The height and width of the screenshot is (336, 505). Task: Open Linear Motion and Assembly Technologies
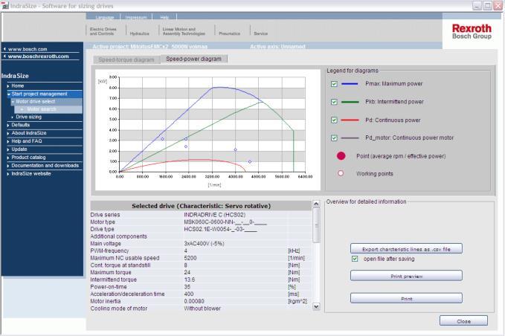(184, 31)
